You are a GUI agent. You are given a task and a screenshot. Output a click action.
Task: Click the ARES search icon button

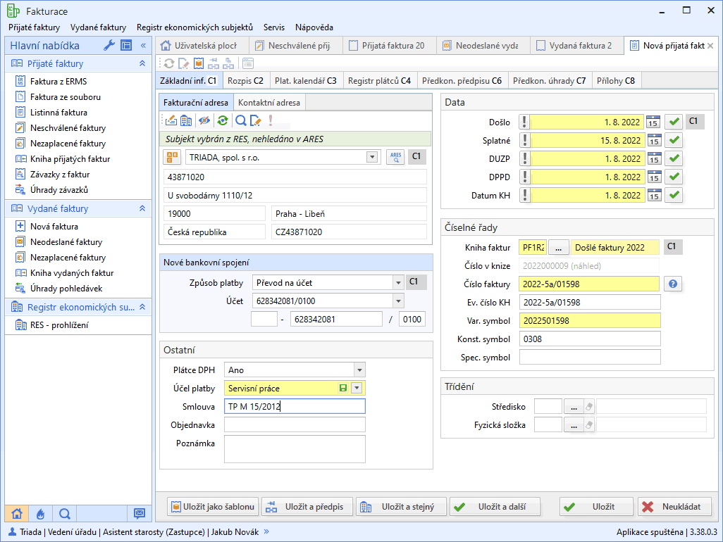point(395,157)
